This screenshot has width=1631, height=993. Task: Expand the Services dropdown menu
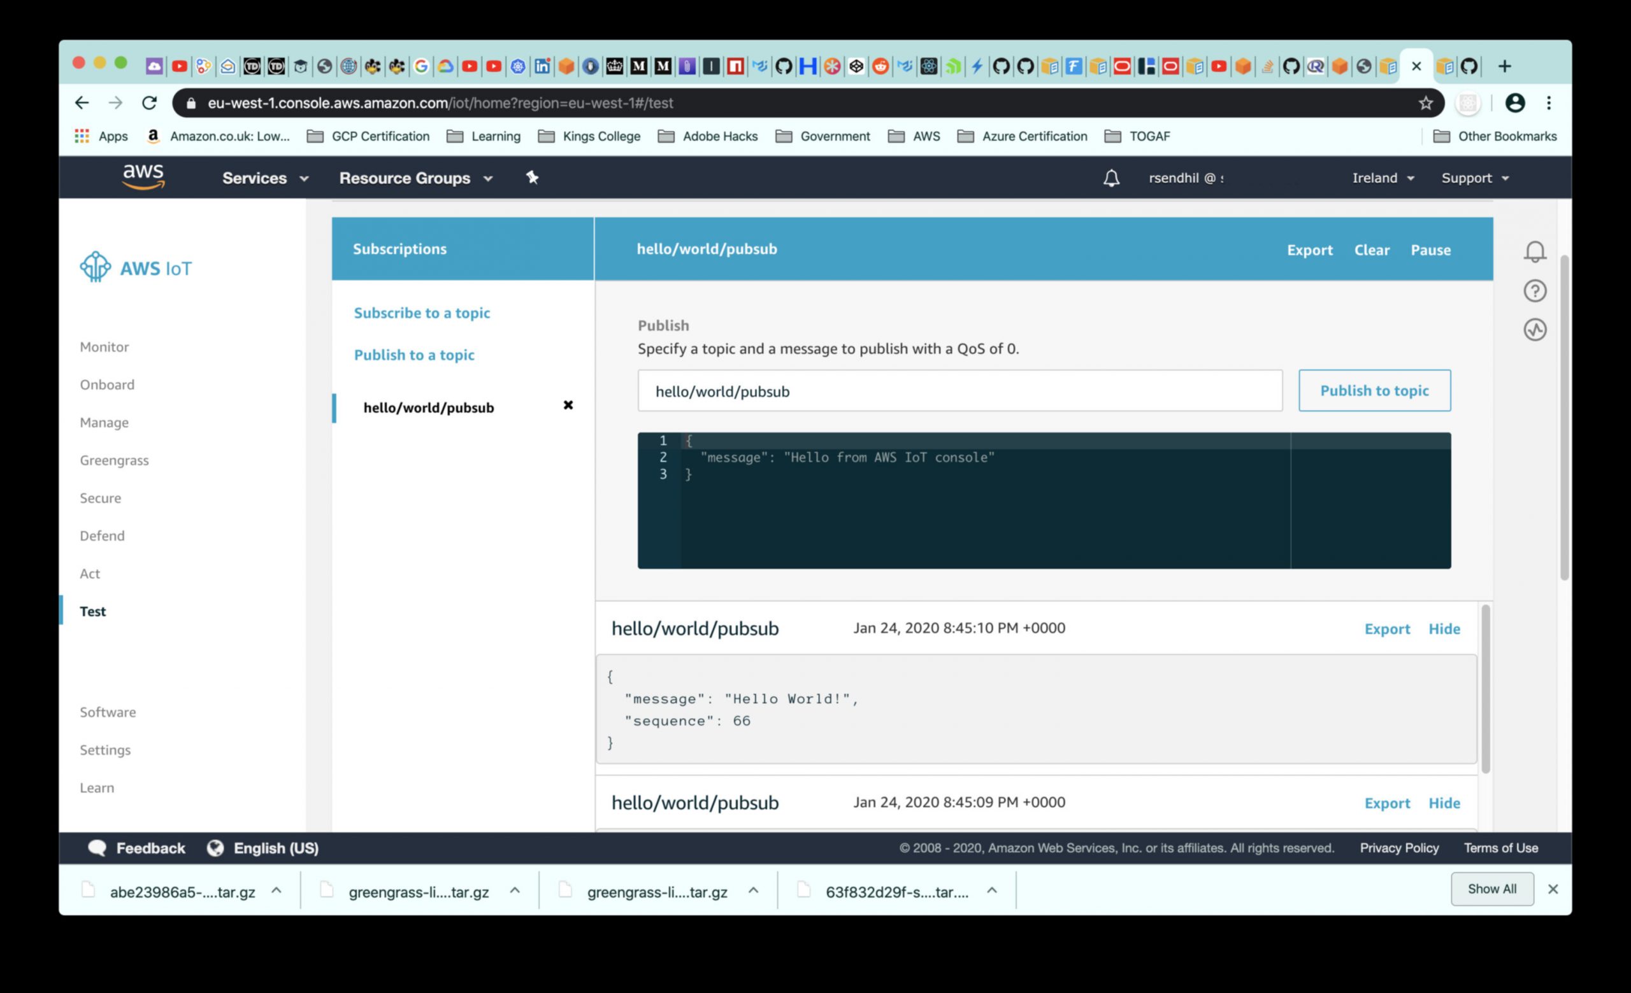click(x=265, y=178)
